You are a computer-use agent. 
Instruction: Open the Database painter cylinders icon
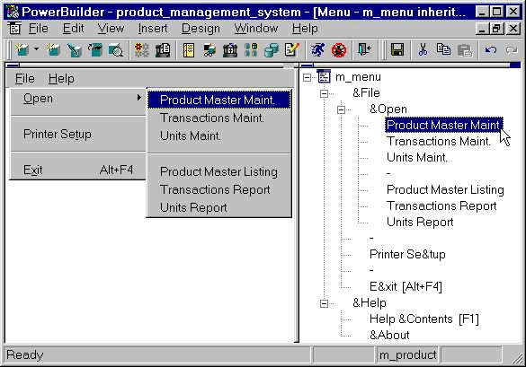(272, 50)
